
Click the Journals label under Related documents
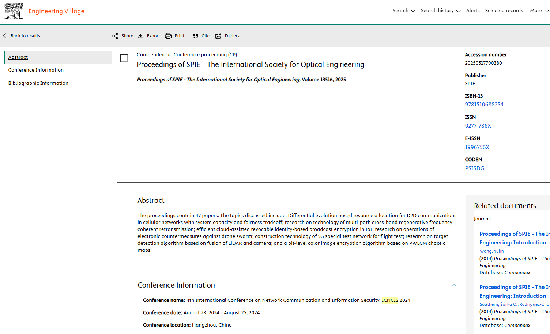[x=483, y=219]
